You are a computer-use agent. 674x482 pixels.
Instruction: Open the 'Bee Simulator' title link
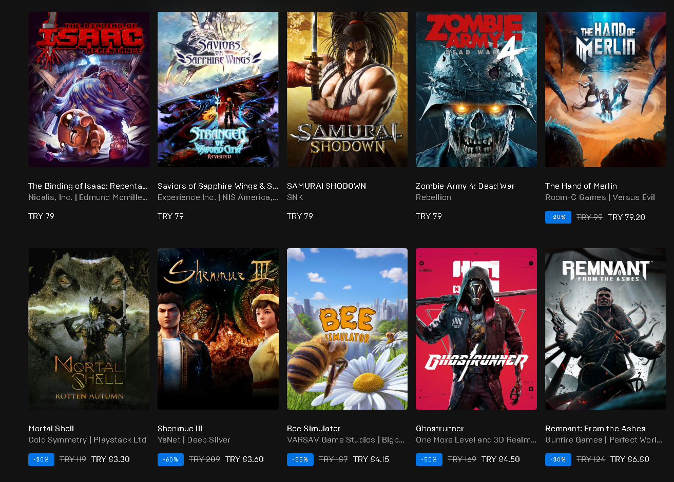[x=314, y=429]
